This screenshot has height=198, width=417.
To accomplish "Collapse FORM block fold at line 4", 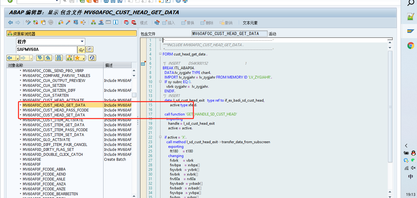I will 160,54.
